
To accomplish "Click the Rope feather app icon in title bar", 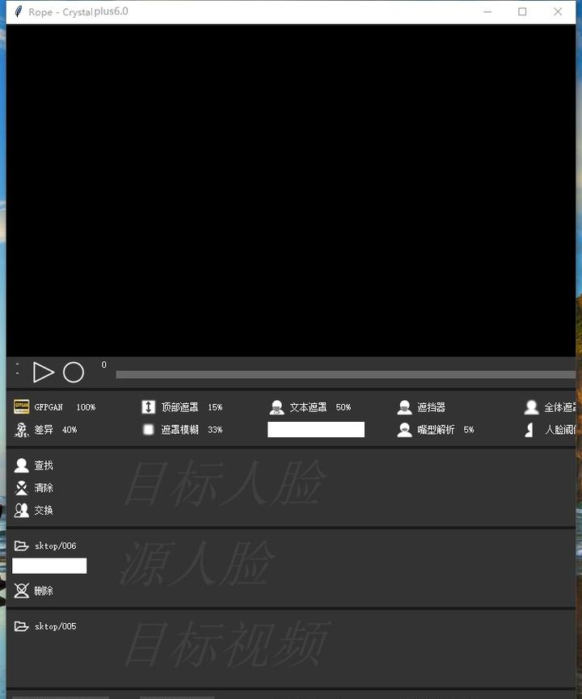I will (19, 11).
